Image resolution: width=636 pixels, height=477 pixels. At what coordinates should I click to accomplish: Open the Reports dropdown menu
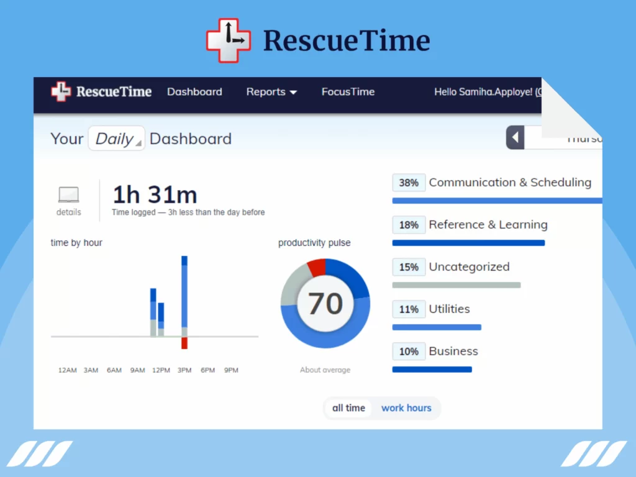pyautogui.click(x=271, y=91)
